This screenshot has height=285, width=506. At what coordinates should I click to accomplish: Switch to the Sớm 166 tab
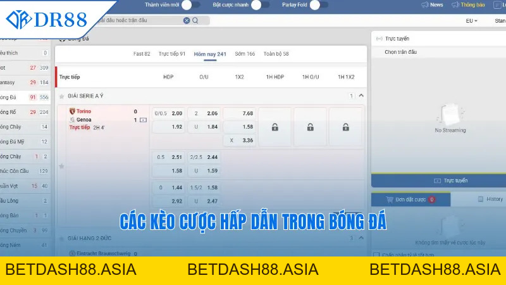pos(245,54)
